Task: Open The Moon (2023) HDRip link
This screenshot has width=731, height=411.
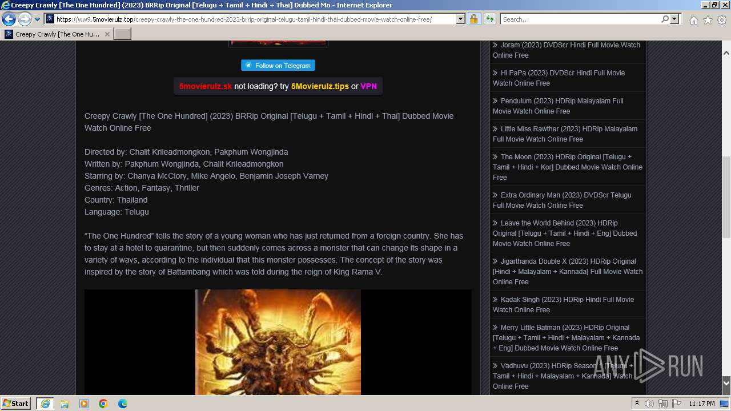Action: tap(568, 167)
